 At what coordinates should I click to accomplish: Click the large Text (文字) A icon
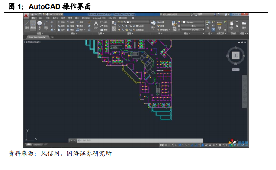click(x=96, y=25)
